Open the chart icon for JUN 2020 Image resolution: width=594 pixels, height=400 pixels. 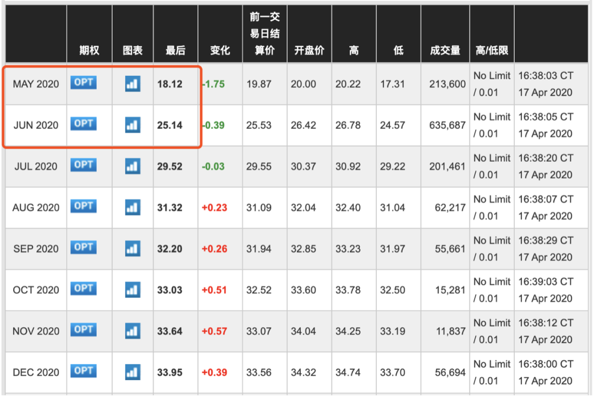(133, 125)
